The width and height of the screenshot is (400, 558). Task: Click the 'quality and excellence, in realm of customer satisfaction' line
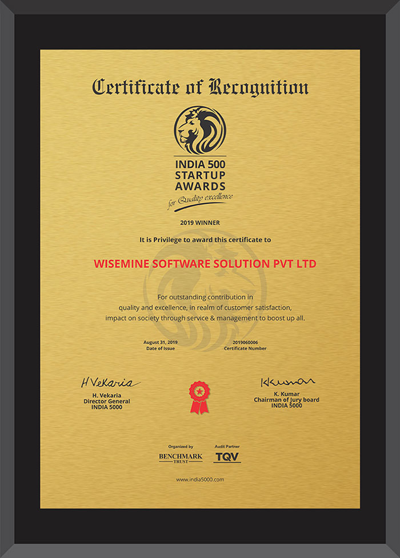click(x=205, y=307)
